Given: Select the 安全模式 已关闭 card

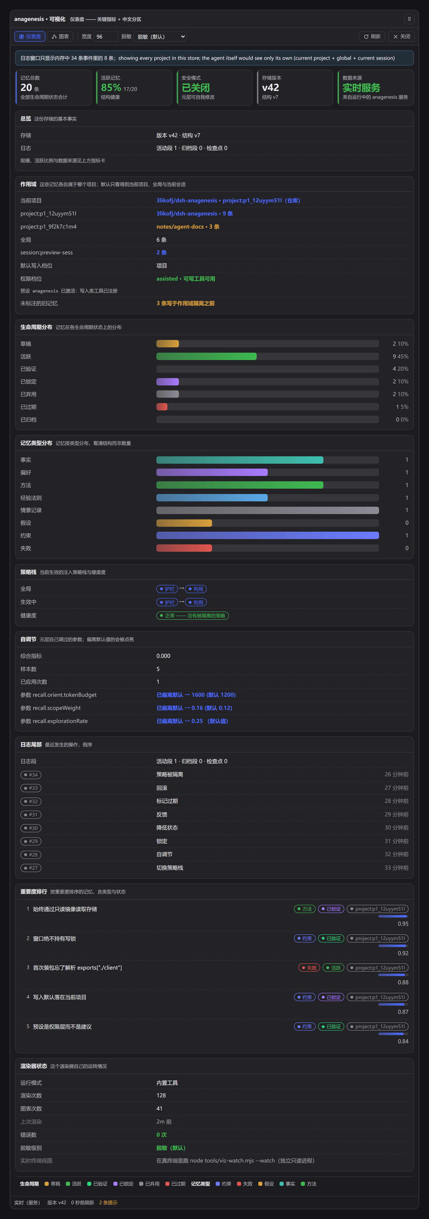Looking at the screenshot, I should (215, 88).
